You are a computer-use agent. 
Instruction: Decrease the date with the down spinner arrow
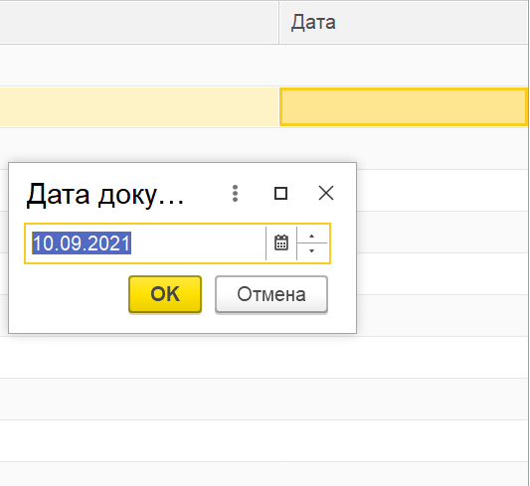pos(311,251)
